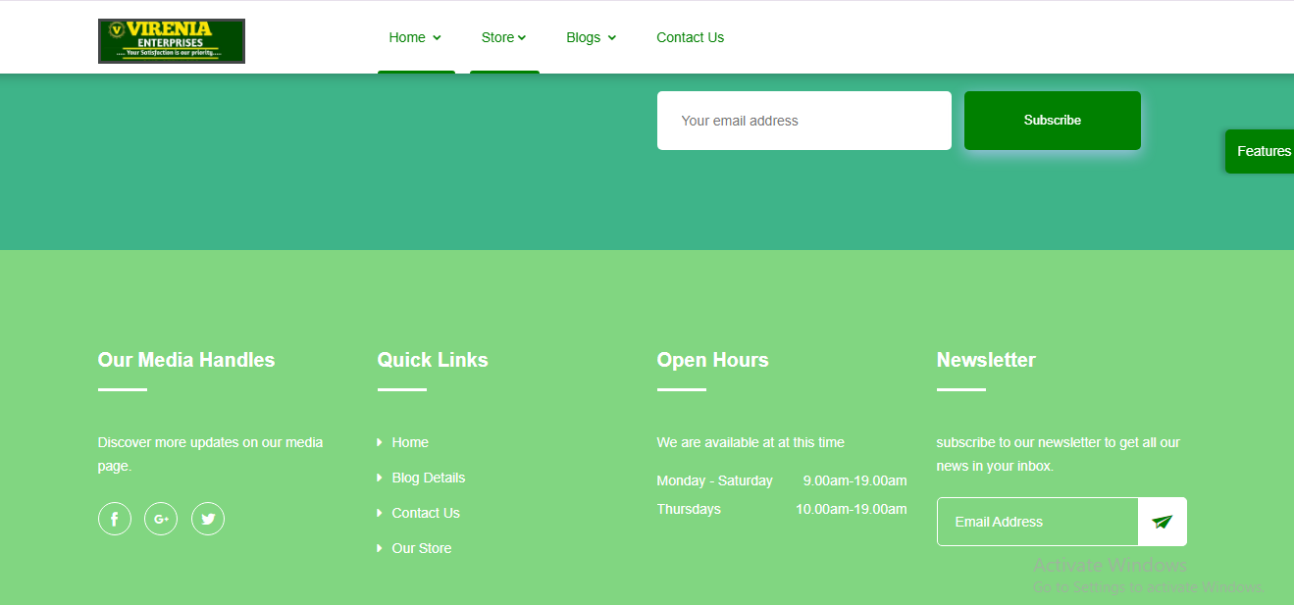Open the Blog Details quick link

coord(429,478)
